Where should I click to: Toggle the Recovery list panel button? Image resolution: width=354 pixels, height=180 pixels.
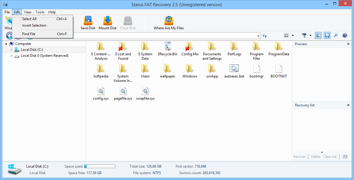coord(327,35)
